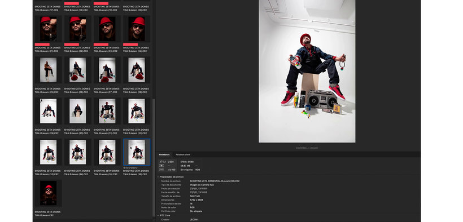This screenshot has height=222, width=463.
Task: Click the metering mode icon in metadata placard
Action: click(x=161, y=166)
